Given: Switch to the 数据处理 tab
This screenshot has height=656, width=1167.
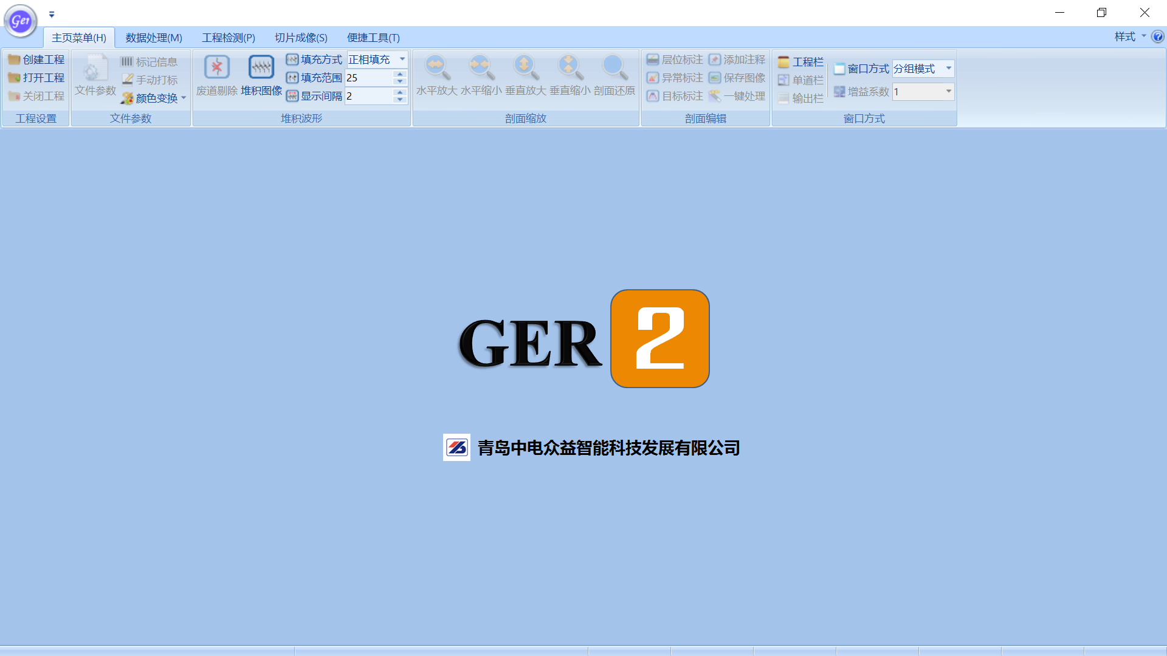Looking at the screenshot, I should click(153, 37).
